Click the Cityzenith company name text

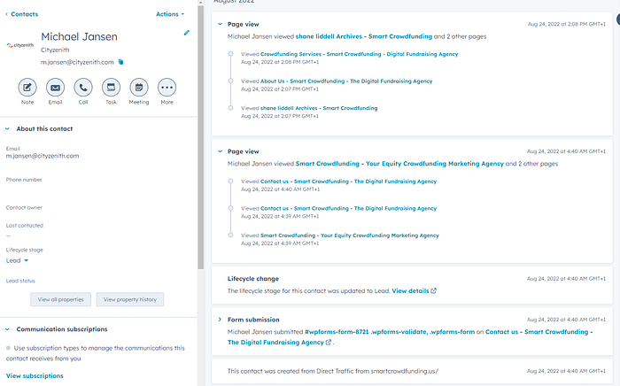click(x=55, y=50)
